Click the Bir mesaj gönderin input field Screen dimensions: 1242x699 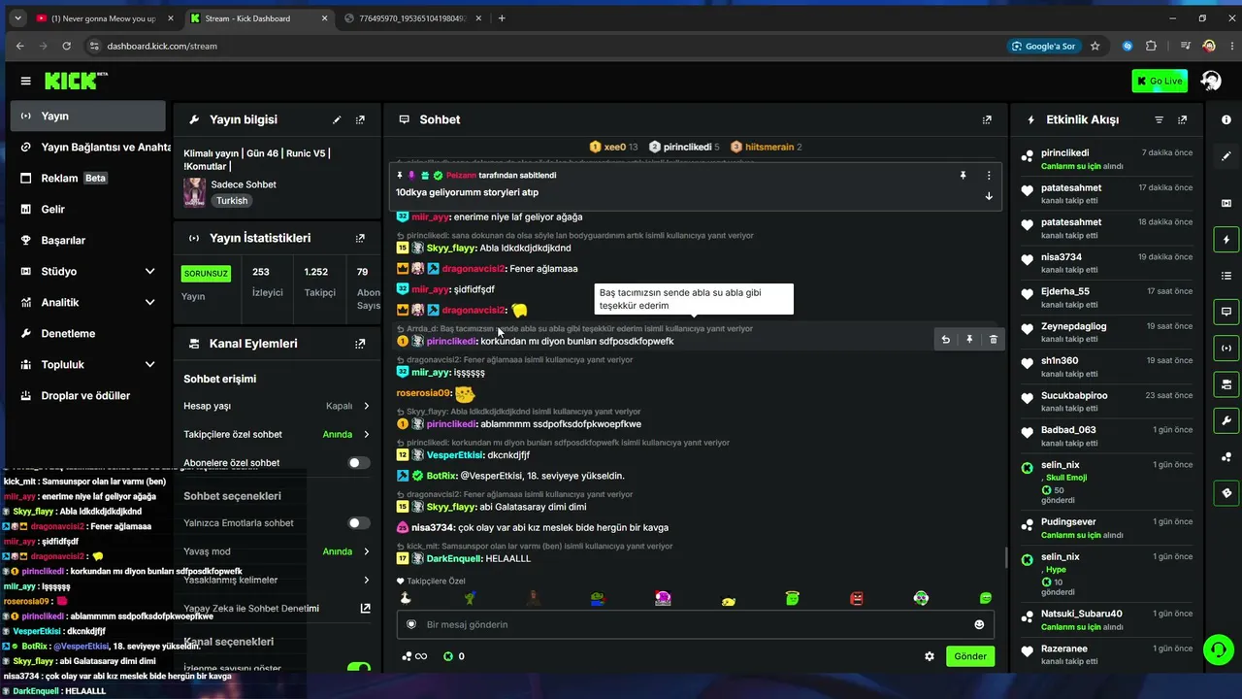pos(694,624)
